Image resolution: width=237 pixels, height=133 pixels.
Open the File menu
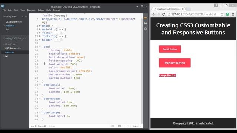pyautogui.click(x=4, y=10)
